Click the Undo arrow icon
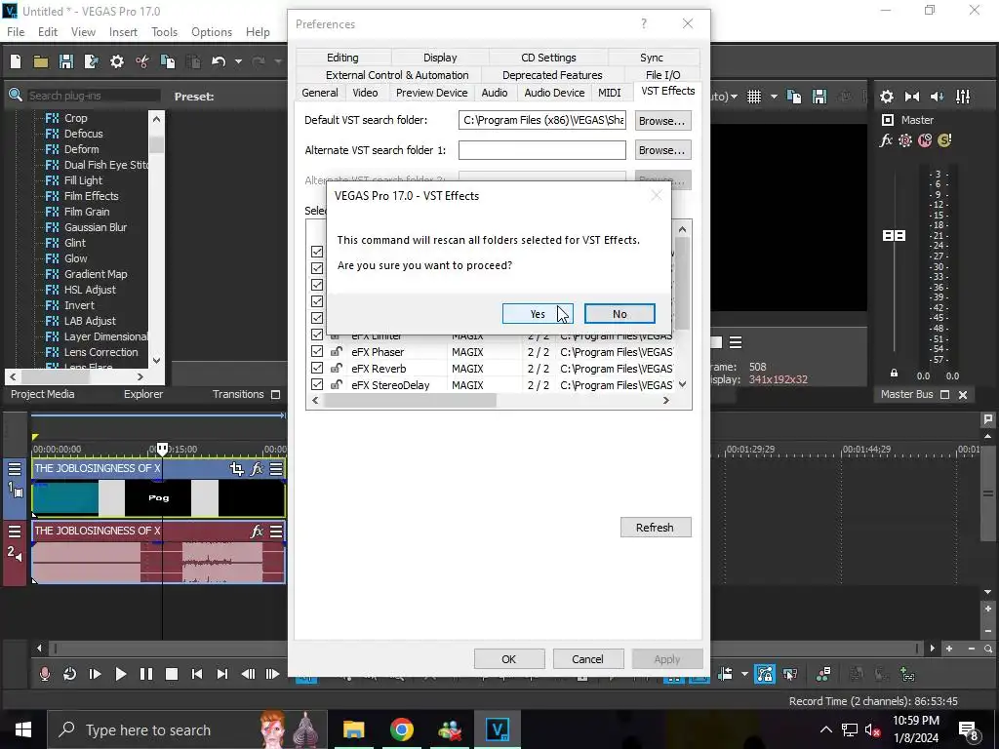Viewport: 999px width, 749px height. 219,61
